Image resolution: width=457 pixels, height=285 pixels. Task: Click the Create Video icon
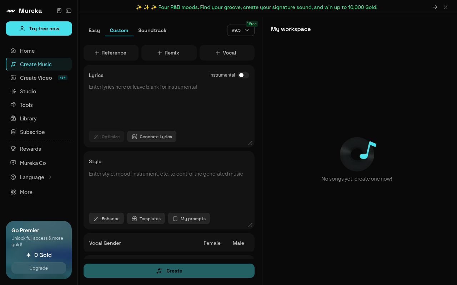[x=13, y=78]
